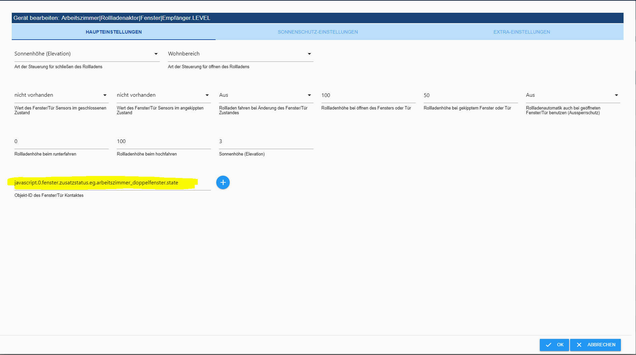Edit shutter height for tilted window field

tap(471, 95)
